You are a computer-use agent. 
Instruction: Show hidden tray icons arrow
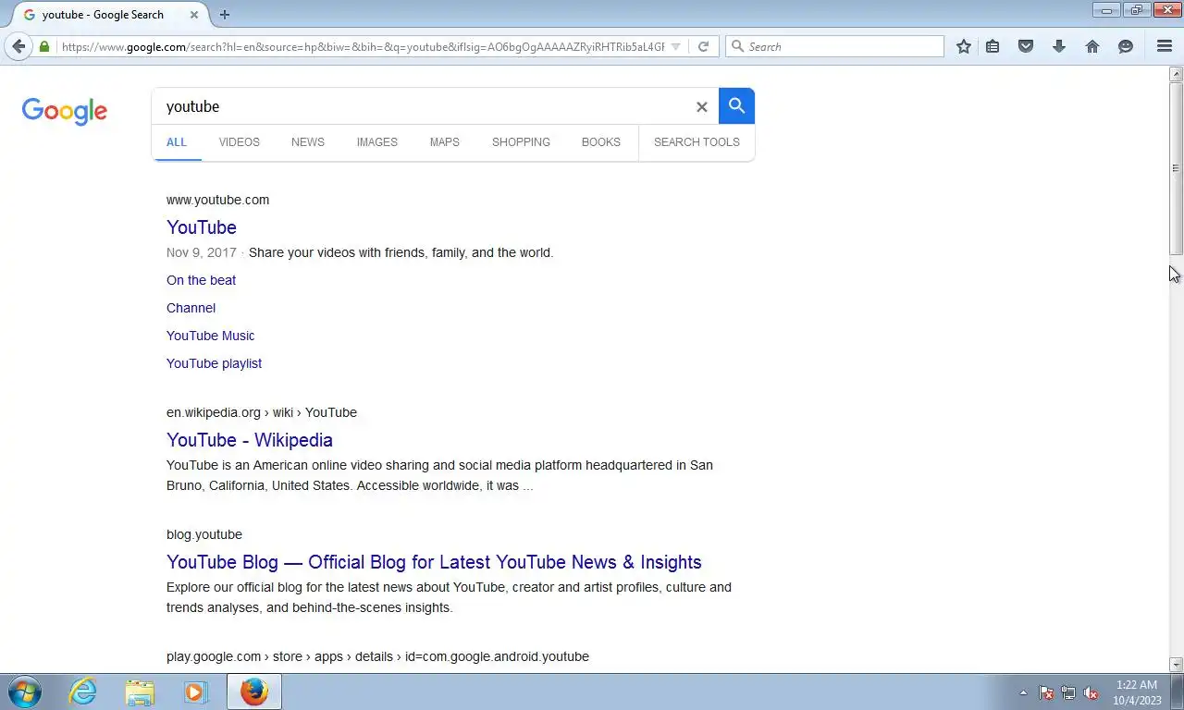[1023, 692]
